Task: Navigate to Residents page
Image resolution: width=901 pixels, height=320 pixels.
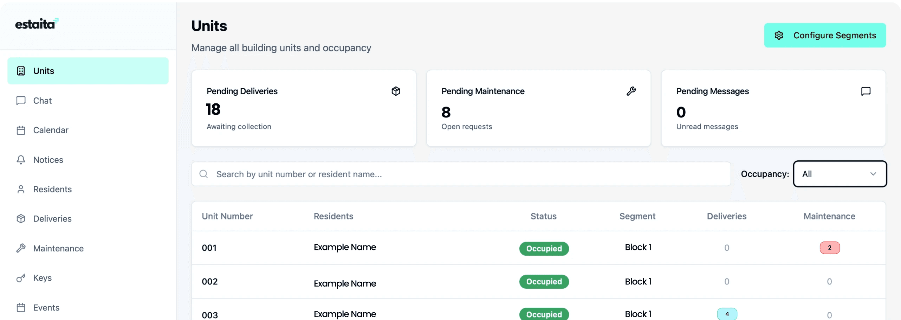Action: point(52,190)
